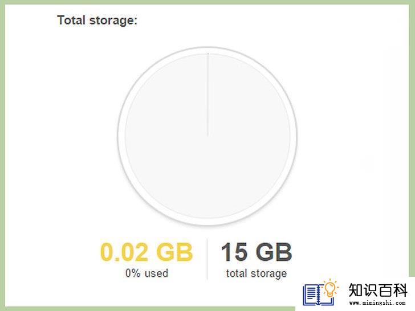Click the top of the pie chart needle
The width and height of the screenshot is (415, 311).
tap(208, 55)
